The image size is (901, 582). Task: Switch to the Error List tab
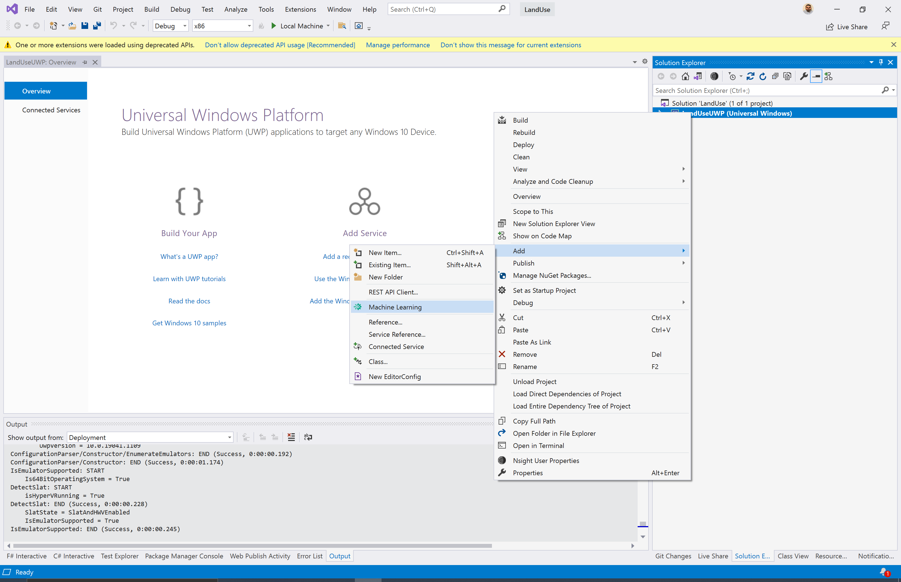(310, 556)
